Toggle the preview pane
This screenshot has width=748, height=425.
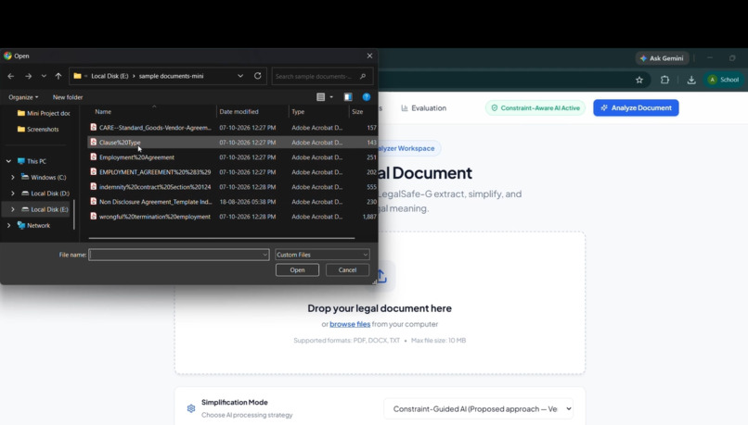[348, 97]
